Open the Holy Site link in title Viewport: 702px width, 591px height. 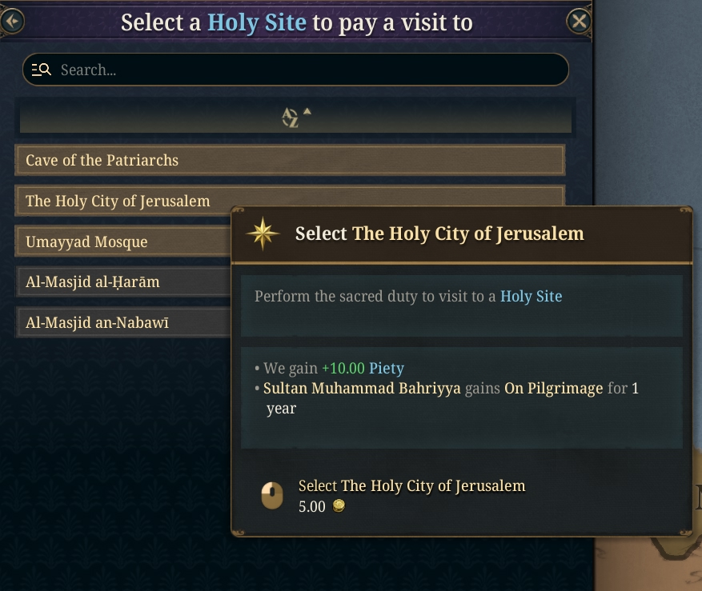(x=257, y=22)
